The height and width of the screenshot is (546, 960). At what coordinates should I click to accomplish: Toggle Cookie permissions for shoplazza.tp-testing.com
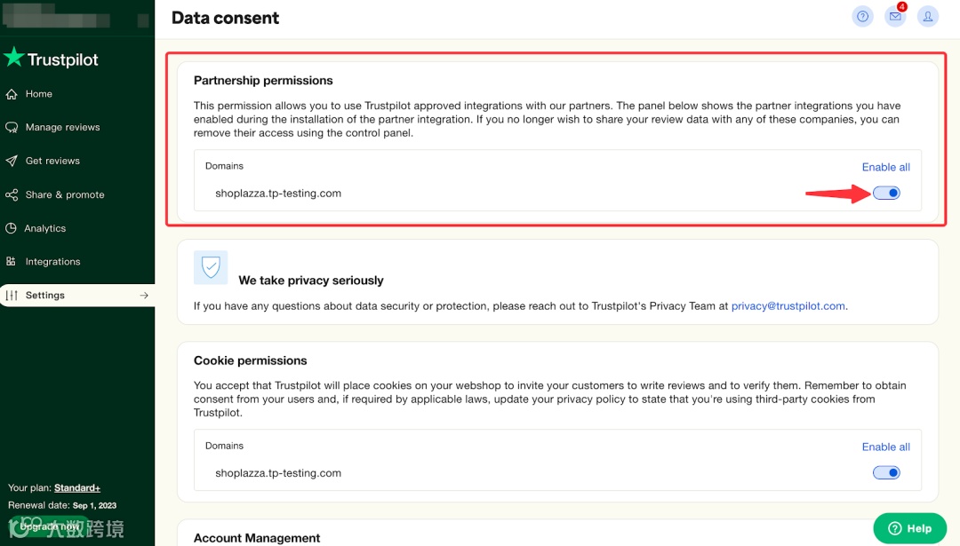[x=886, y=473]
